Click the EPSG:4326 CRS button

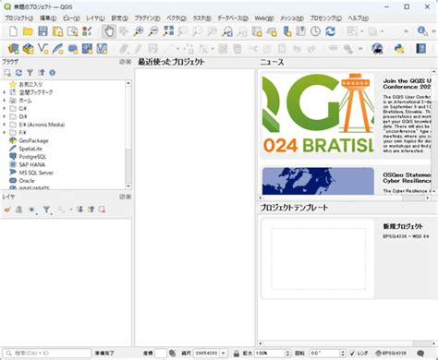coord(391,354)
